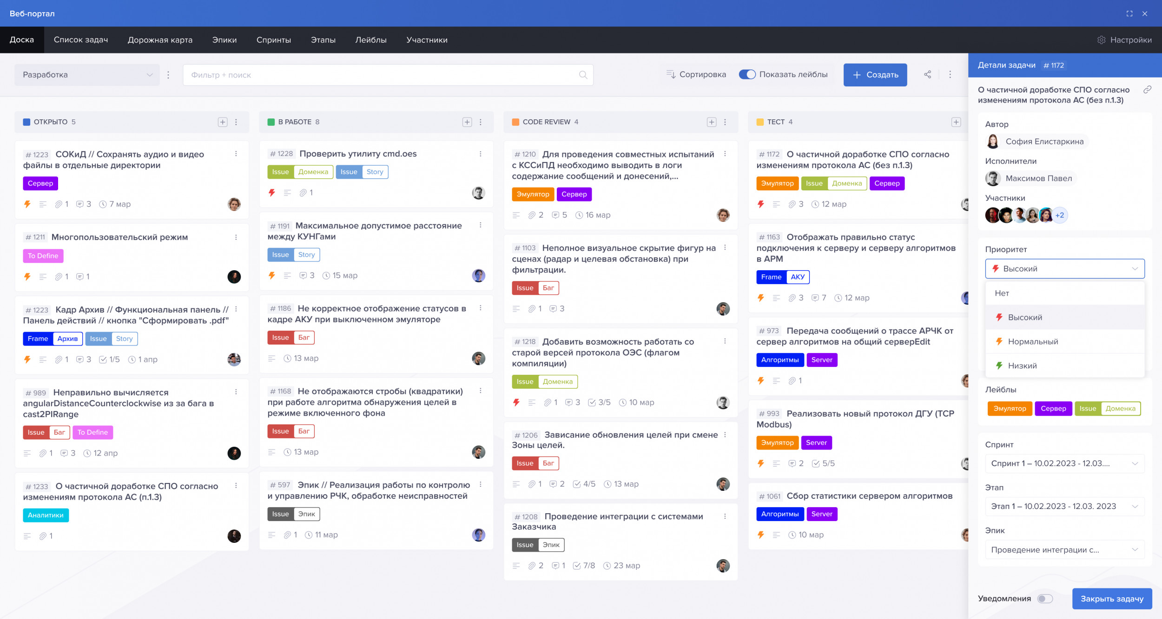This screenshot has height=619, width=1162.
Task: Click the Сортировка sort icon
Action: [x=671, y=74]
